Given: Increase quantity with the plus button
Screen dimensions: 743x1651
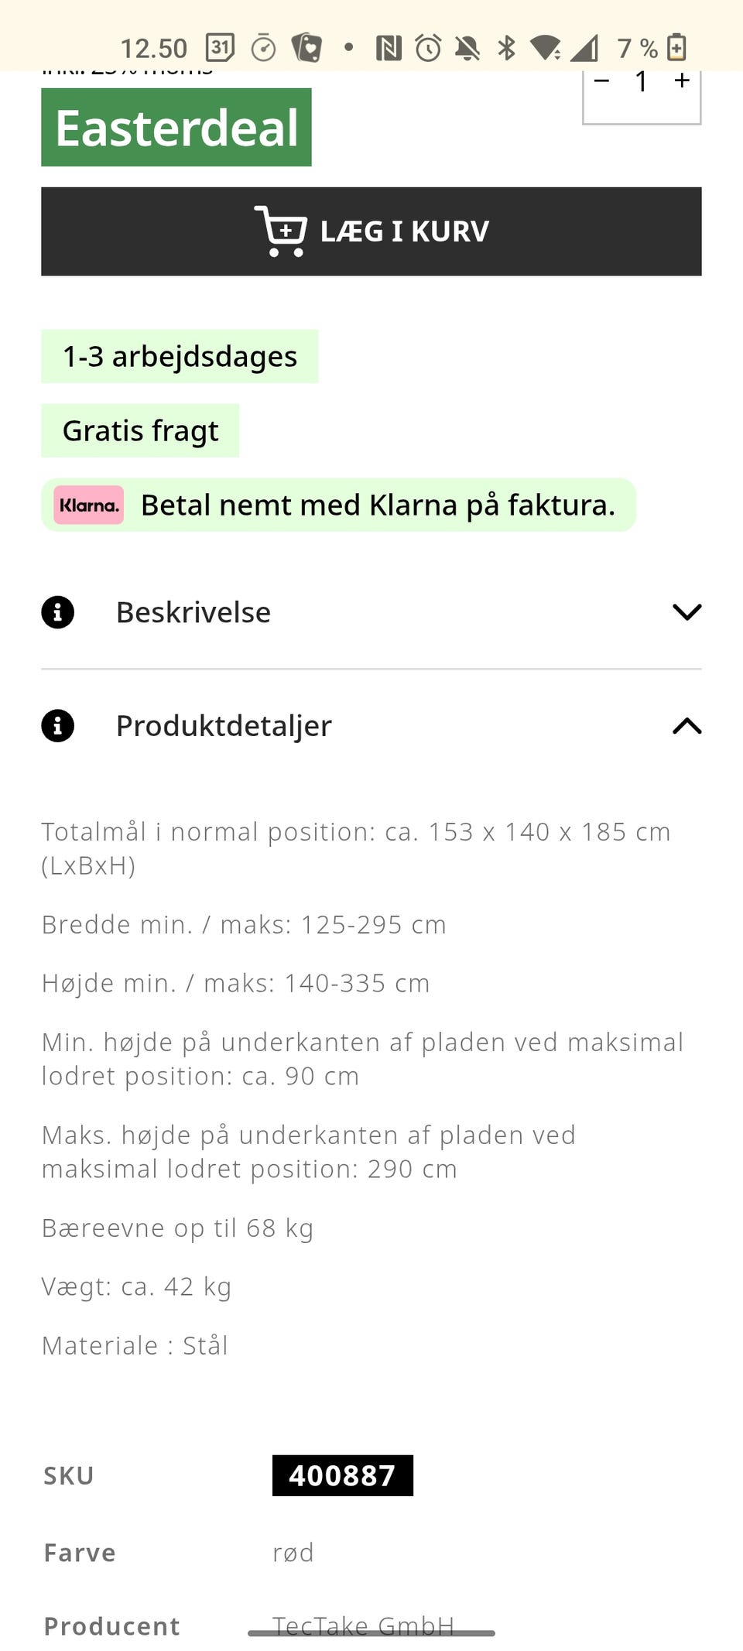Looking at the screenshot, I should [x=682, y=81].
